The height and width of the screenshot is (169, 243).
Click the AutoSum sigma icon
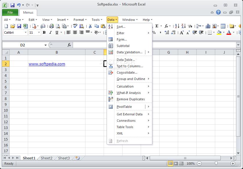point(157,26)
